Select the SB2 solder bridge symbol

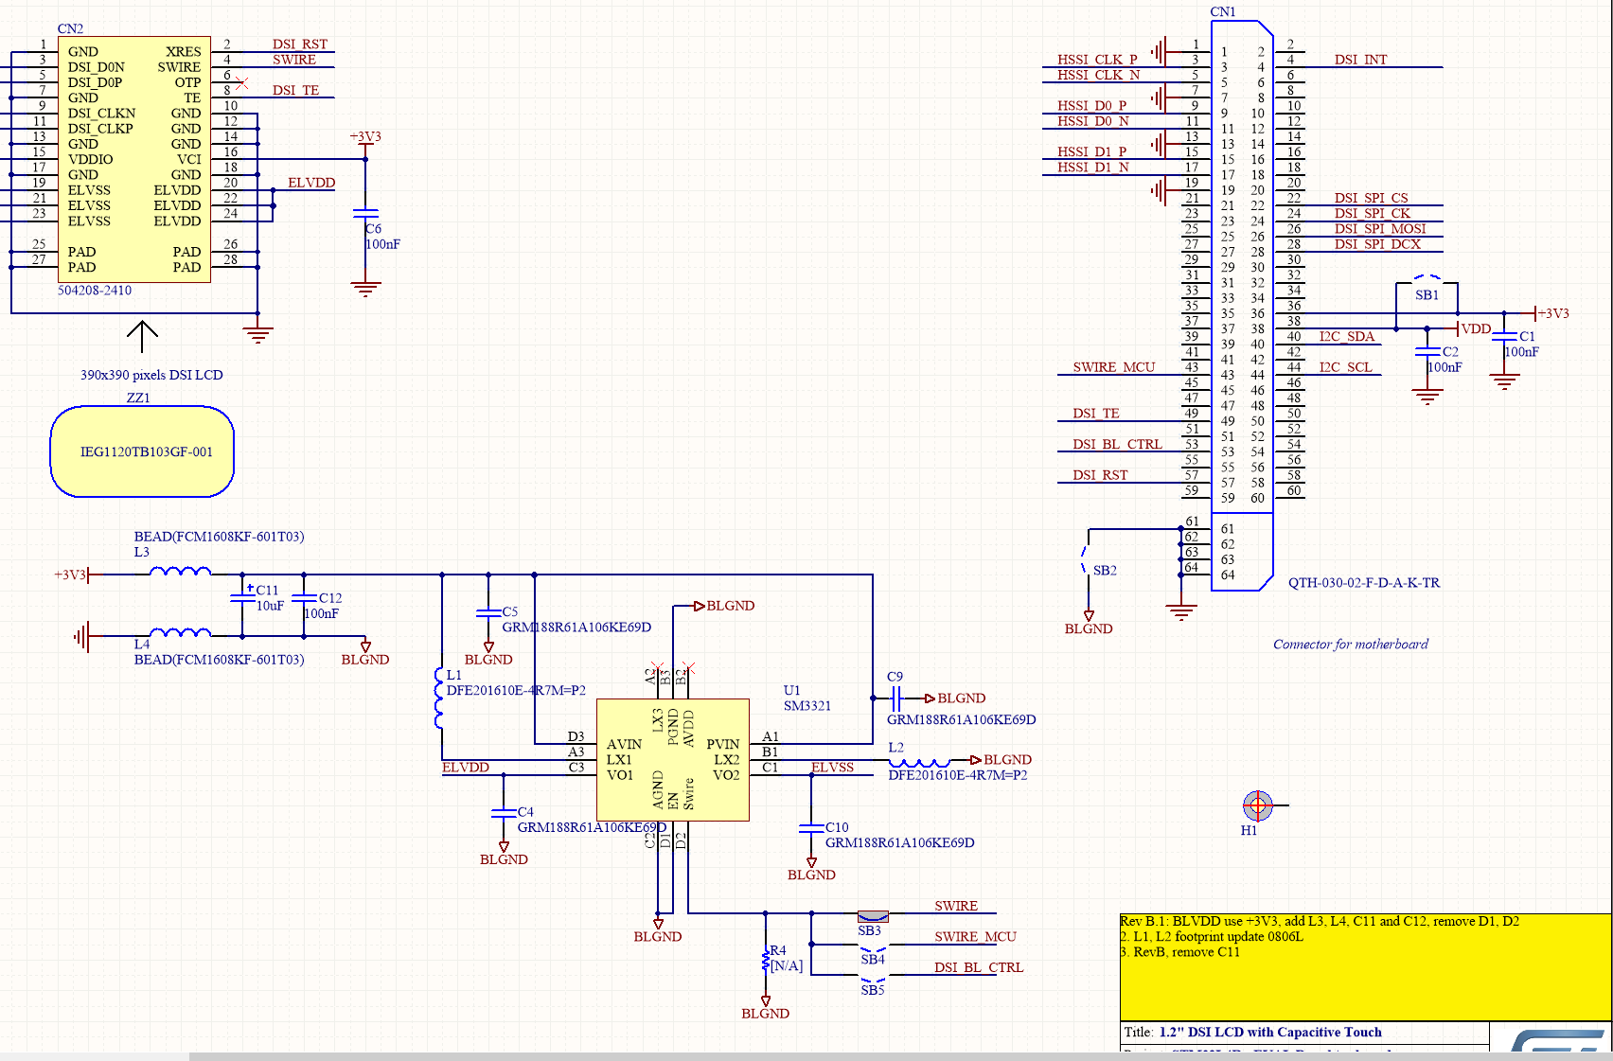(x=1085, y=559)
